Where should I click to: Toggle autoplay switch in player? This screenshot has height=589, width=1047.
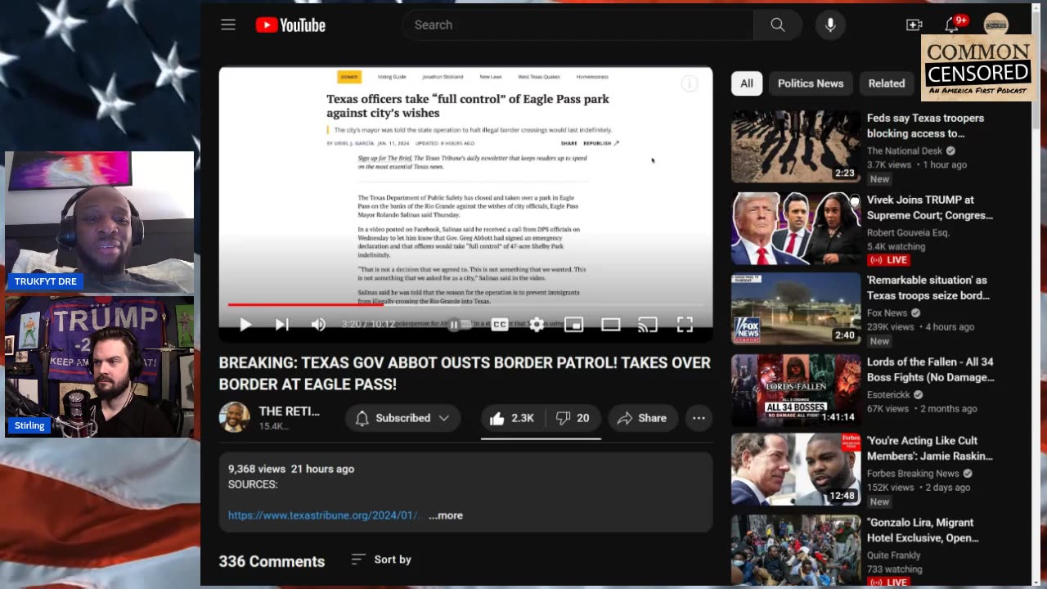[458, 325]
